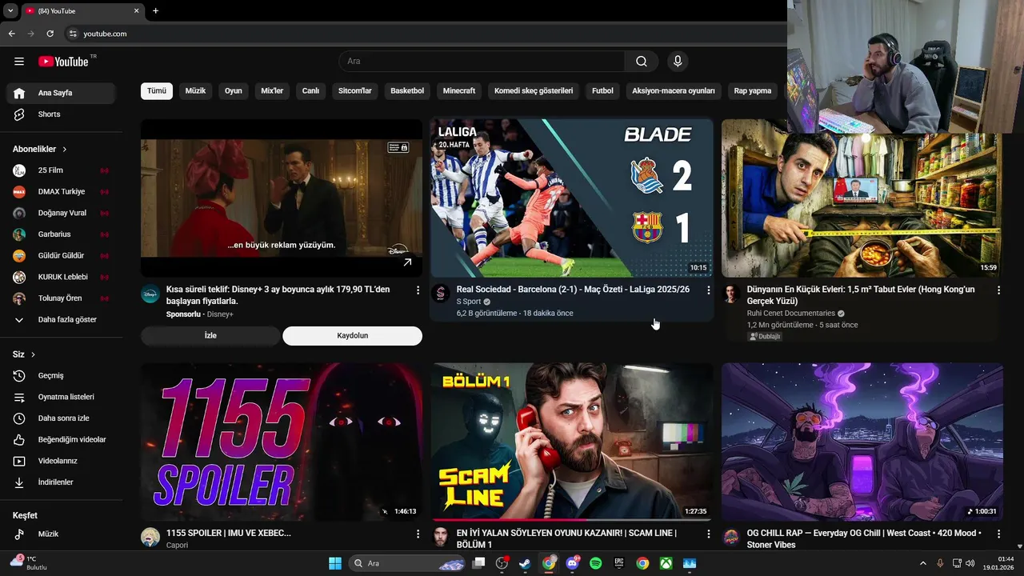The height and width of the screenshot is (576, 1024).
Task: Select the Canlı filter chip
Action: pos(310,91)
